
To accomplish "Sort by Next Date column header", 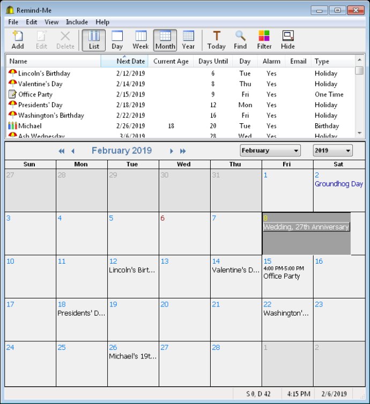I will coord(124,61).
